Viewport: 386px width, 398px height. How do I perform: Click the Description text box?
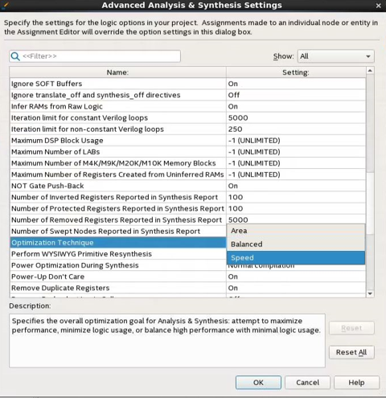(x=167, y=341)
